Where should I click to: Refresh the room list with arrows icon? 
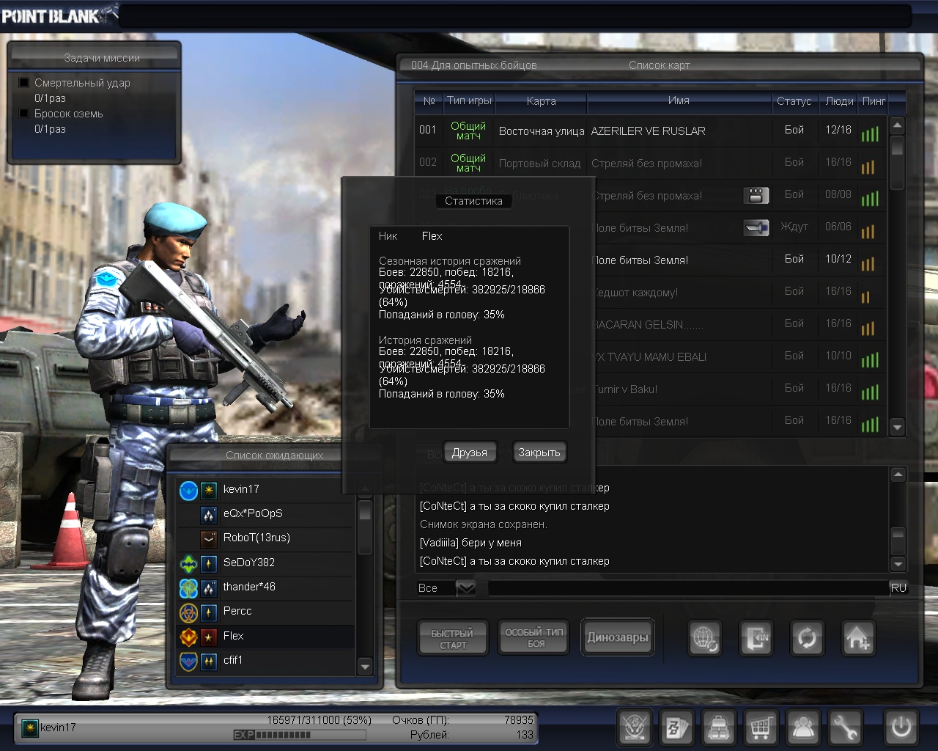pyautogui.click(x=807, y=638)
